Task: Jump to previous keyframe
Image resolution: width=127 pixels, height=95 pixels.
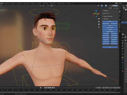Action: (x=47, y=88)
